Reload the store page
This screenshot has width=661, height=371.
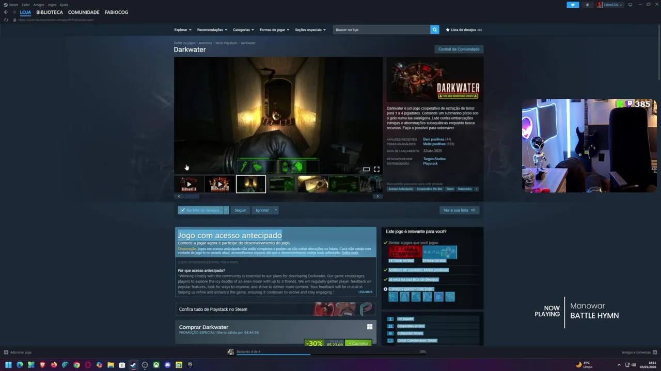[x=6, y=20]
